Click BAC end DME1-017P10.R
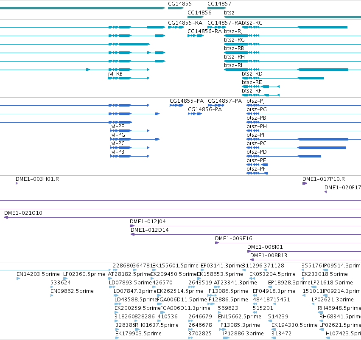The image size is (361, 340). (x=305, y=183)
